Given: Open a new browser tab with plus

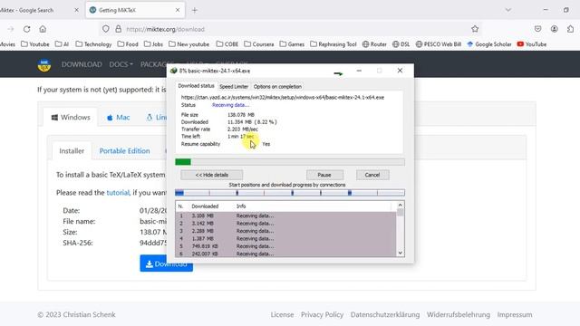Looking at the screenshot, I should 195,10.
